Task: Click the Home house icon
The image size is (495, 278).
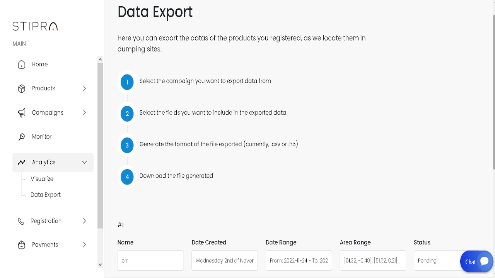Action: (x=22, y=64)
